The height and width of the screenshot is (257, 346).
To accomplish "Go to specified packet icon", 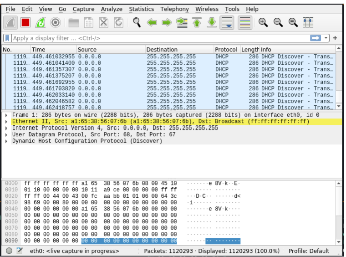I will [x=182, y=22].
